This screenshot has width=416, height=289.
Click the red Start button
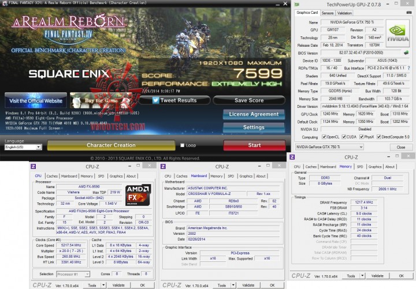[x=254, y=145]
